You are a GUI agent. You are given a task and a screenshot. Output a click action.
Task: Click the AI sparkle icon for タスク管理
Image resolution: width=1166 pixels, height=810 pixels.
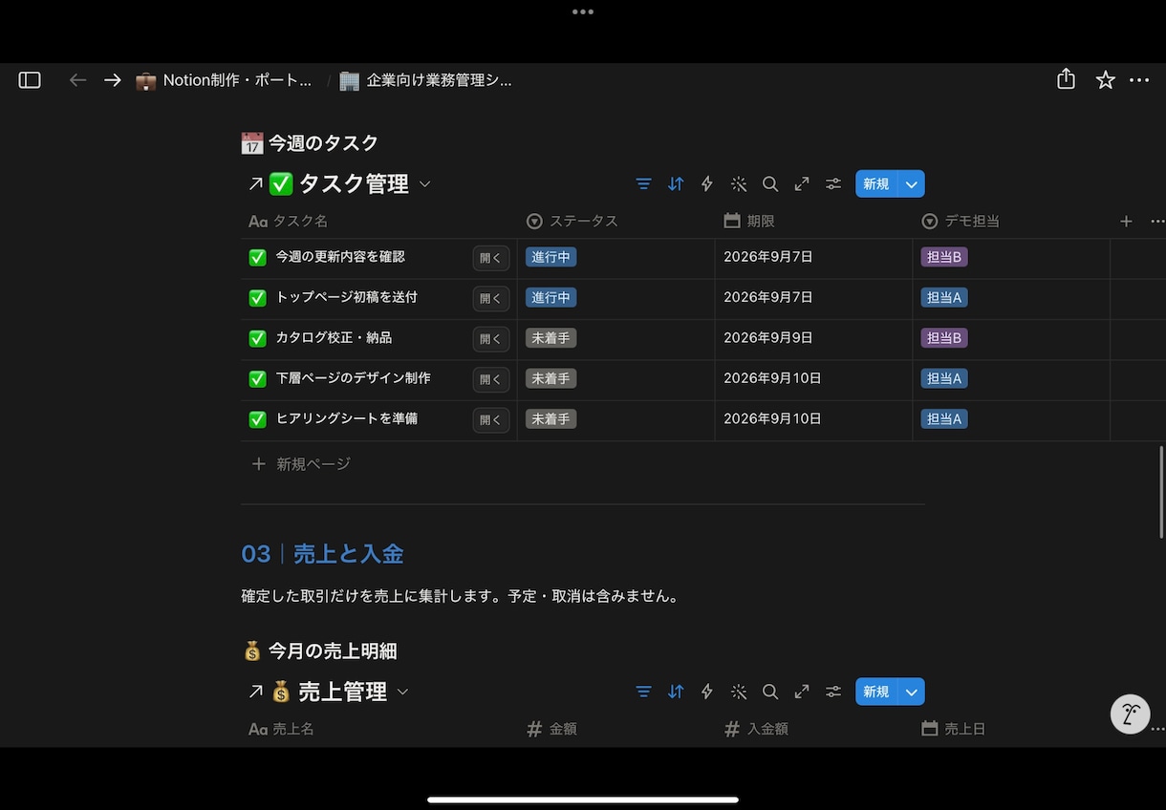[x=739, y=183]
